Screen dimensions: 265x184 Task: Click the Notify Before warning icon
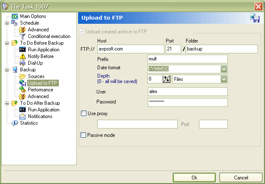(x=23, y=56)
